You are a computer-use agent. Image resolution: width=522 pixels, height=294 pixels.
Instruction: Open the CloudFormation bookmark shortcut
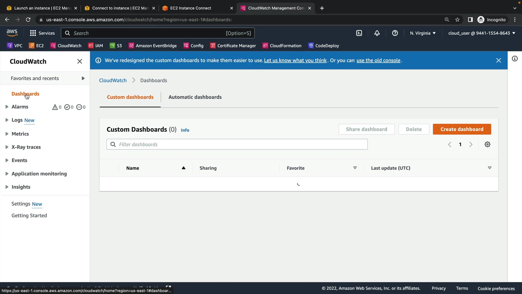pos(282,46)
